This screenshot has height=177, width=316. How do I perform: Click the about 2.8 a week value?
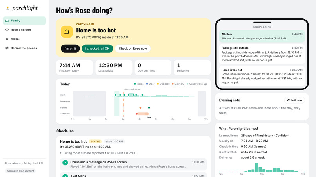click(x=253, y=157)
